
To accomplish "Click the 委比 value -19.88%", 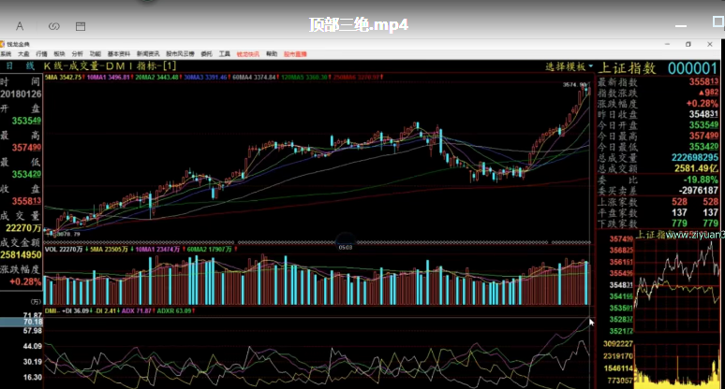I will [702, 180].
